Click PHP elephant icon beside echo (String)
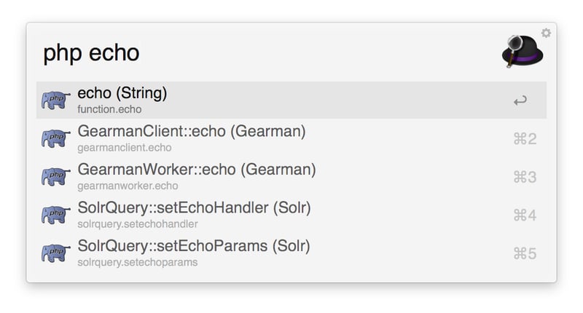Image resolution: width=583 pixels, height=313 pixels. point(56,100)
